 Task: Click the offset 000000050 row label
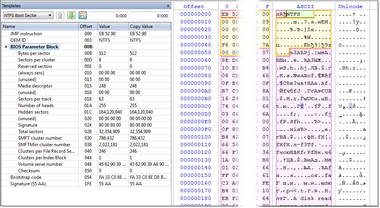(x=195, y=53)
